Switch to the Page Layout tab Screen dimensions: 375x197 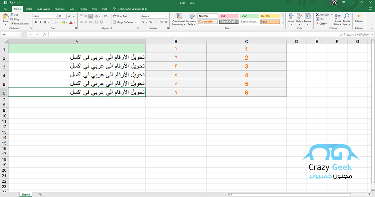(x=43, y=9)
